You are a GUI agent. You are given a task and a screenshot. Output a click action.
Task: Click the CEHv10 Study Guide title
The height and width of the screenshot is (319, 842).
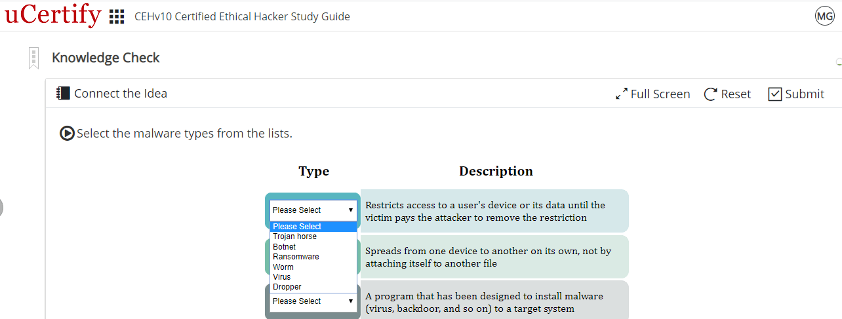pos(242,16)
